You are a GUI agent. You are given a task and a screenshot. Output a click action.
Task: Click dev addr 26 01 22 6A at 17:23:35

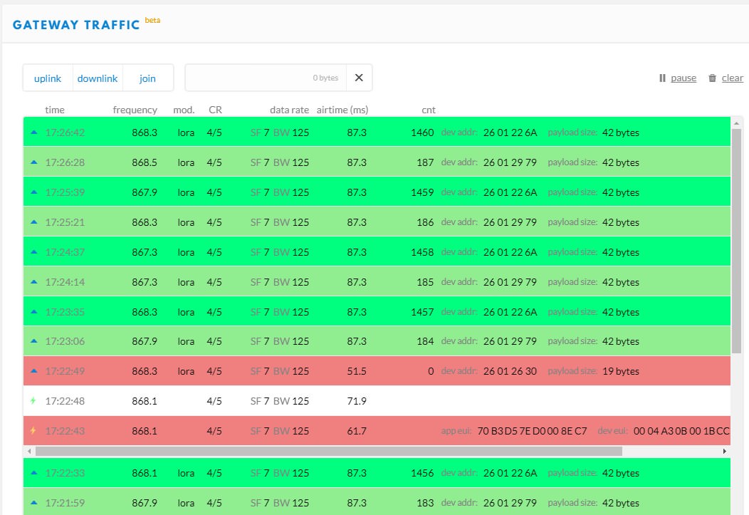tap(510, 311)
